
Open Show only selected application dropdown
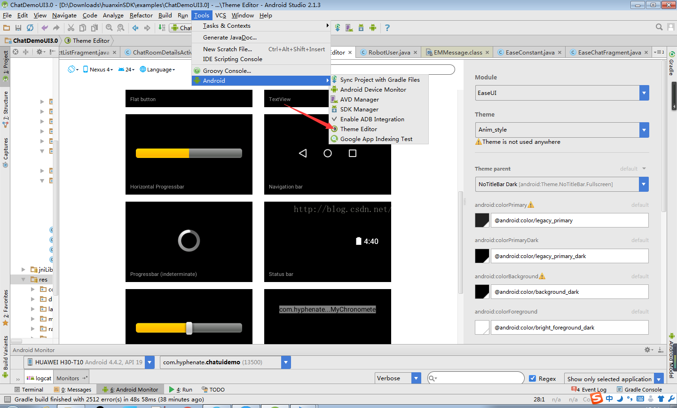614,379
